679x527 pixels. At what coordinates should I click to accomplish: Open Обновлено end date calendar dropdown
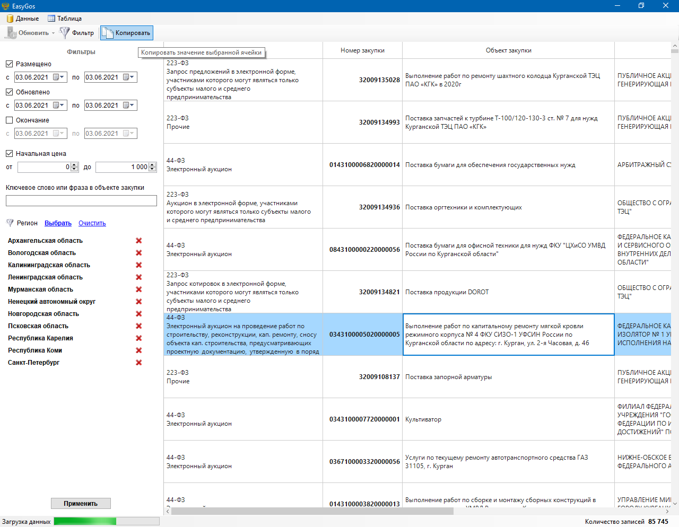click(129, 106)
